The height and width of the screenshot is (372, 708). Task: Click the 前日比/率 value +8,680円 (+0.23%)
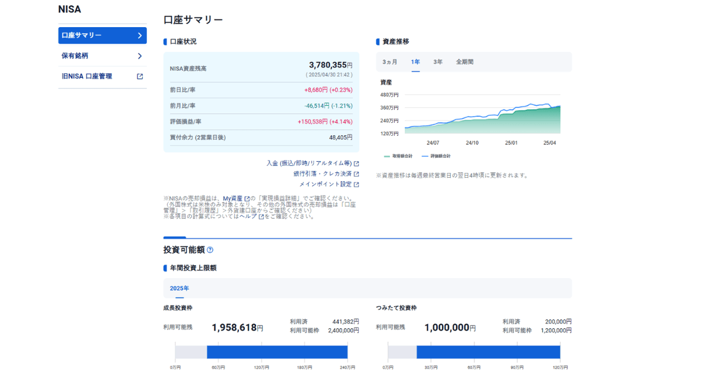[328, 90]
